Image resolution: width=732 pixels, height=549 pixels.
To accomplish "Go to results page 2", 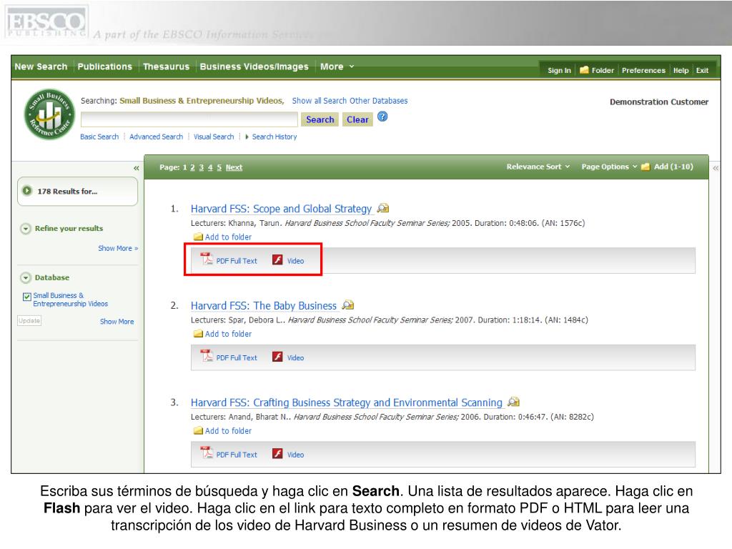I will click(x=192, y=167).
